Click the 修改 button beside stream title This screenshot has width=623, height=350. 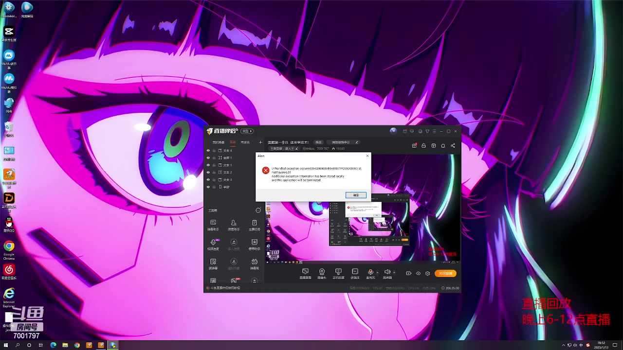pyautogui.click(x=318, y=142)
